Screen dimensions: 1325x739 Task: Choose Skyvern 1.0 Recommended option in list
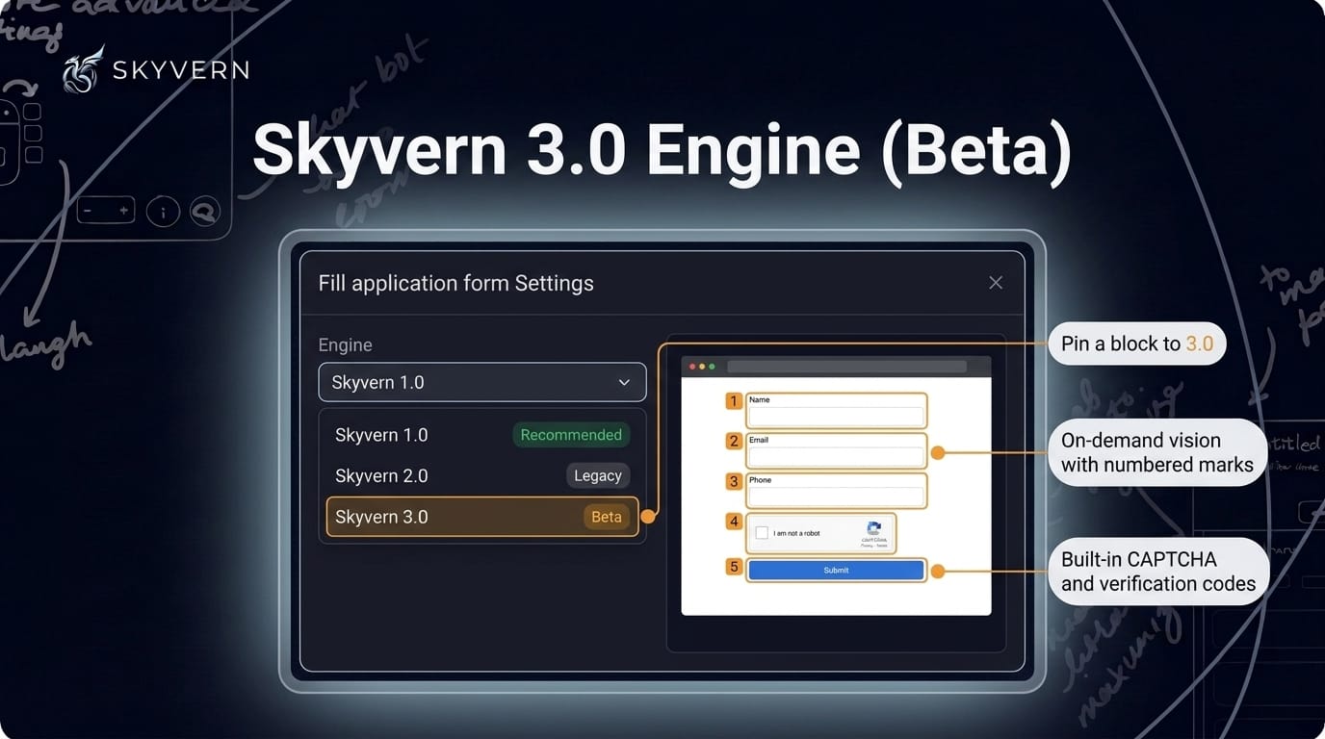pos(481,435)
